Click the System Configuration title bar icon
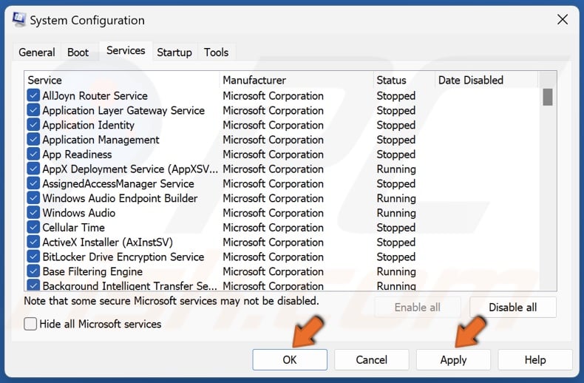 pos(18,20)
